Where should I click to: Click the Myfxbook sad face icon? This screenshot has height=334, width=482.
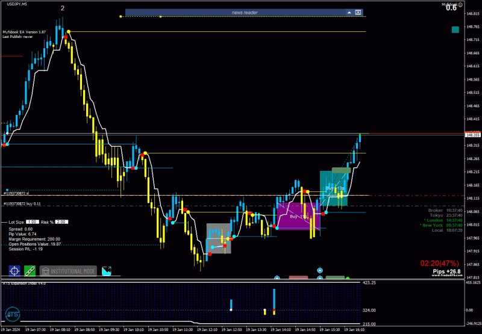point(460,4)
